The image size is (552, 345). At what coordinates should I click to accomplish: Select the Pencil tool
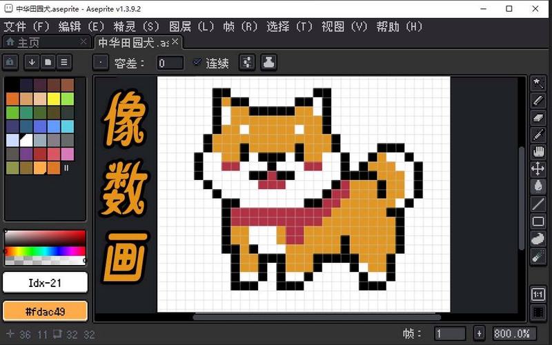pos(538,101)
